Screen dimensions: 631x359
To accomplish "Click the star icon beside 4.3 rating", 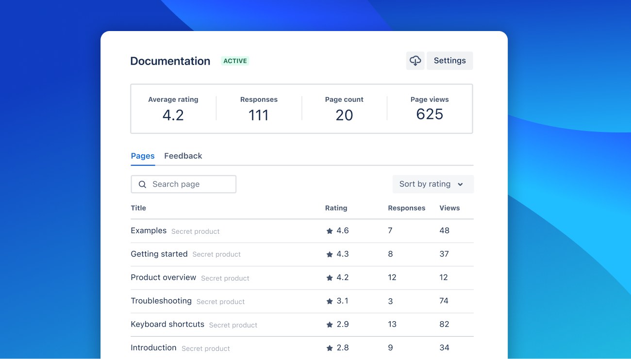I will (330, 255).
